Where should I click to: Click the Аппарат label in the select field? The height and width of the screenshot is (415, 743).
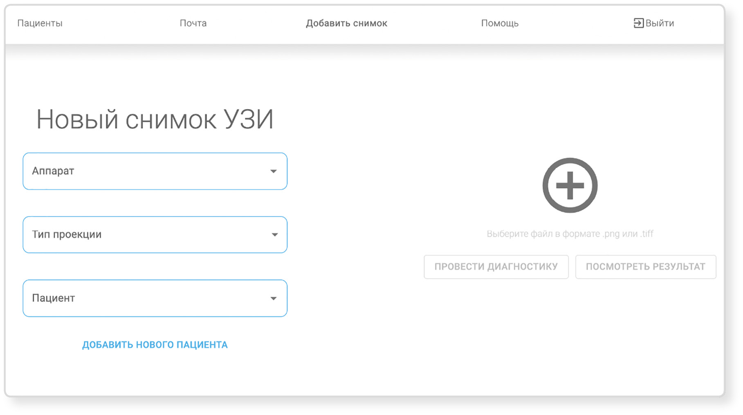pyautogui.click(x=53, y=171)
